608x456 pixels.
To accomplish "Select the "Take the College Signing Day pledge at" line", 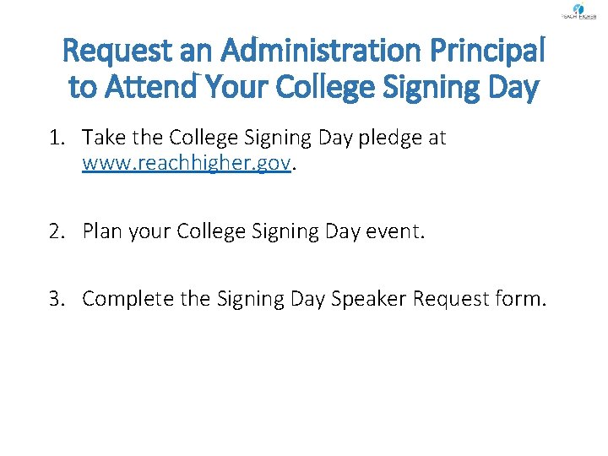I will pyautogui.click(x=263, y=138).
